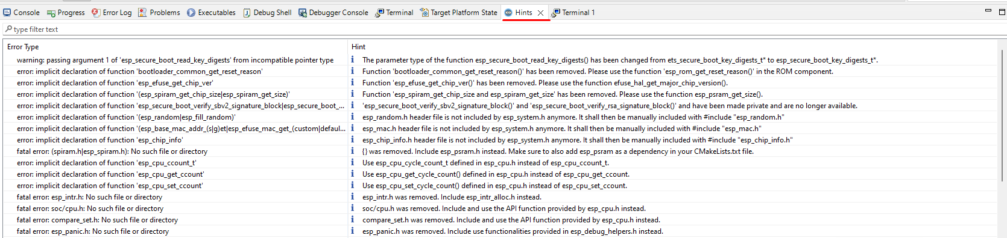This screenshot has width=1007, height=238.
Task: Switch to the Progress tab
Action: point(66,13)
